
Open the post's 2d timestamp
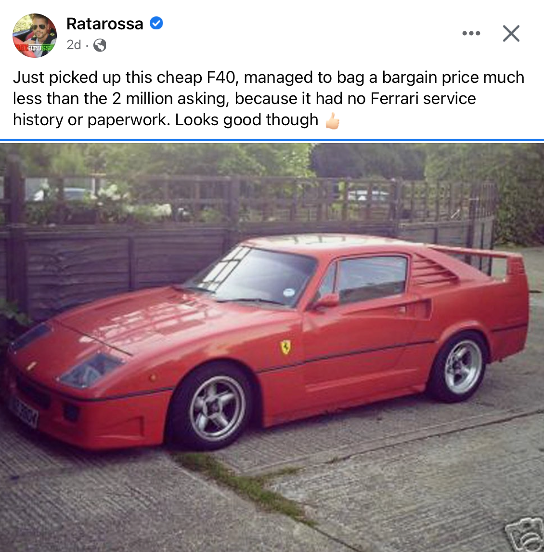pos(74,45)
